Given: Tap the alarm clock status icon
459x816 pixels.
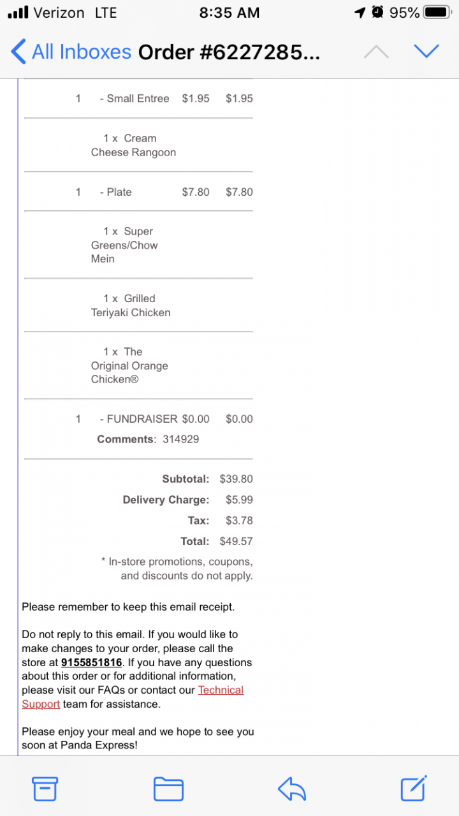Looking at the screenshot, I should tap(378, 13).
